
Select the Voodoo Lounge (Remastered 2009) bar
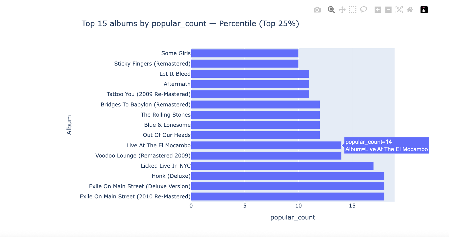tap(266, 156)
